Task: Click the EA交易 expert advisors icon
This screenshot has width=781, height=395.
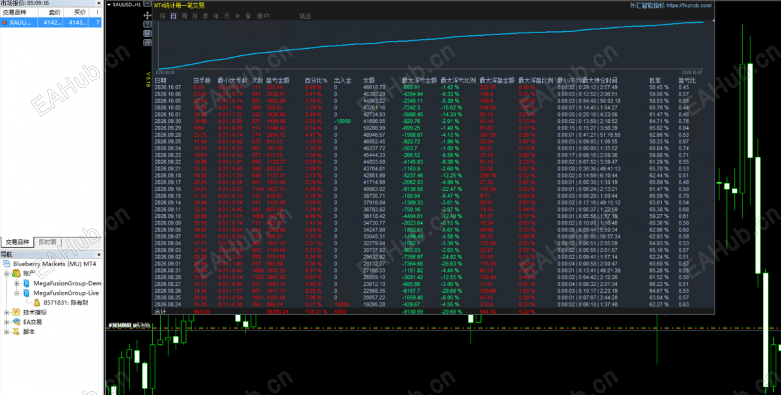Action: (x=16, y=321)
